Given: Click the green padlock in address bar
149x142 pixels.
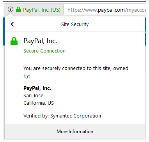Looking at the screenshot, I should (18, 9).
